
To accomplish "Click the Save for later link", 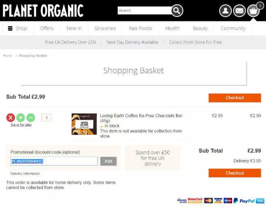I will (21, 125).
